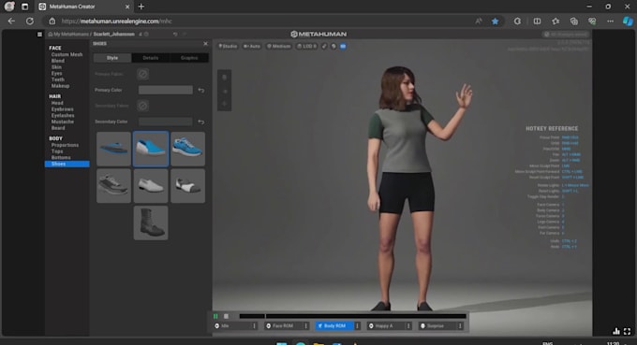Select the Body ROM animation
The width and height of the screenshot is (637, 345).
(x=334, y=326)
